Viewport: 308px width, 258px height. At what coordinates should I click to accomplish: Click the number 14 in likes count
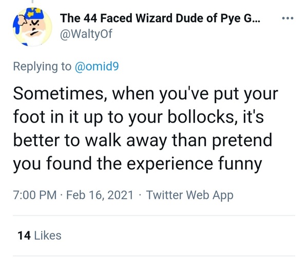point(23,235)
